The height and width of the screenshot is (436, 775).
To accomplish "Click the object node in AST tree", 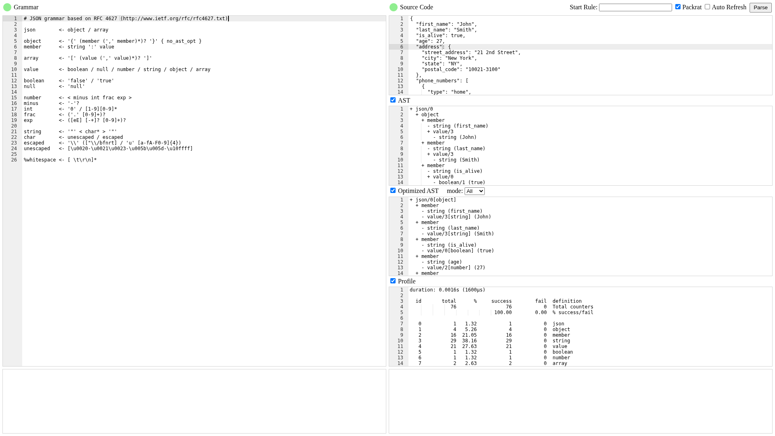I will click(x=429, y=115).
